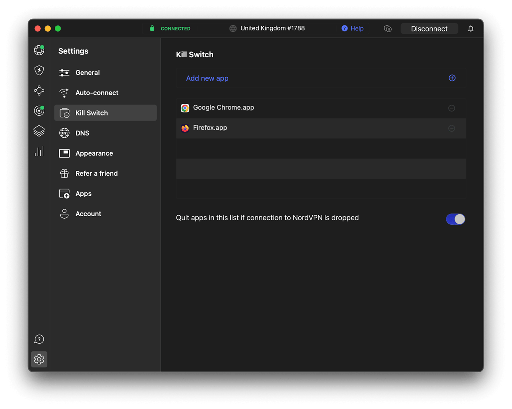Click the Google Chrome app icon
Image resolution: width=512 pixels, height=409 pixels.
click(x=185, y=108)
